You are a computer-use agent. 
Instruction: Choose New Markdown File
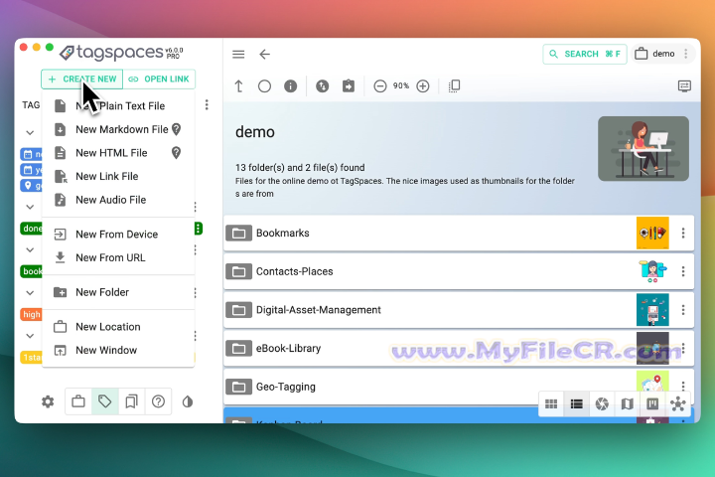pos(118,129)
